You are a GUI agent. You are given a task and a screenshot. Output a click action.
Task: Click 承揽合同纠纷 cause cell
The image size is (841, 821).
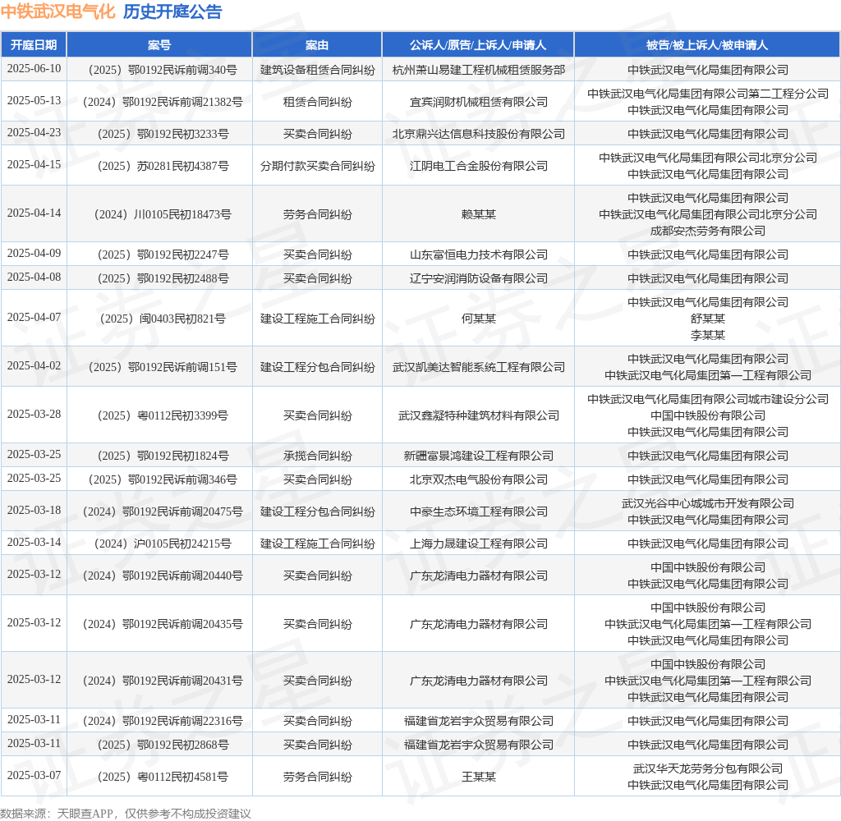click(x=317, y=456)
